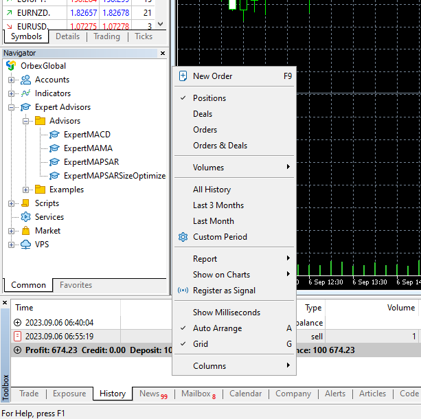
Task: Enable Show Milliseconds option
Action: pyautogui.click(x=234, y=313)
